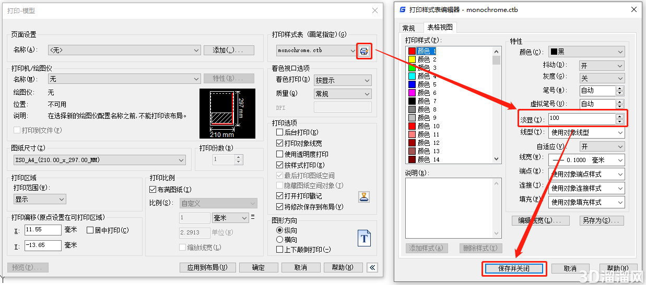Image resolution: width=646 pixels, height=285 pixels.
Task: Toggle 打开打印戳记 checkbox
Action: pos(279,196)
